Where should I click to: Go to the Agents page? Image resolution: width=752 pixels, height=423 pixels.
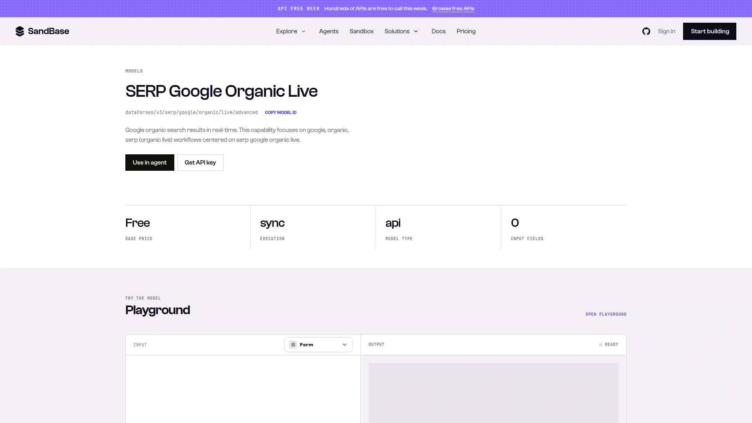[329, 31]
